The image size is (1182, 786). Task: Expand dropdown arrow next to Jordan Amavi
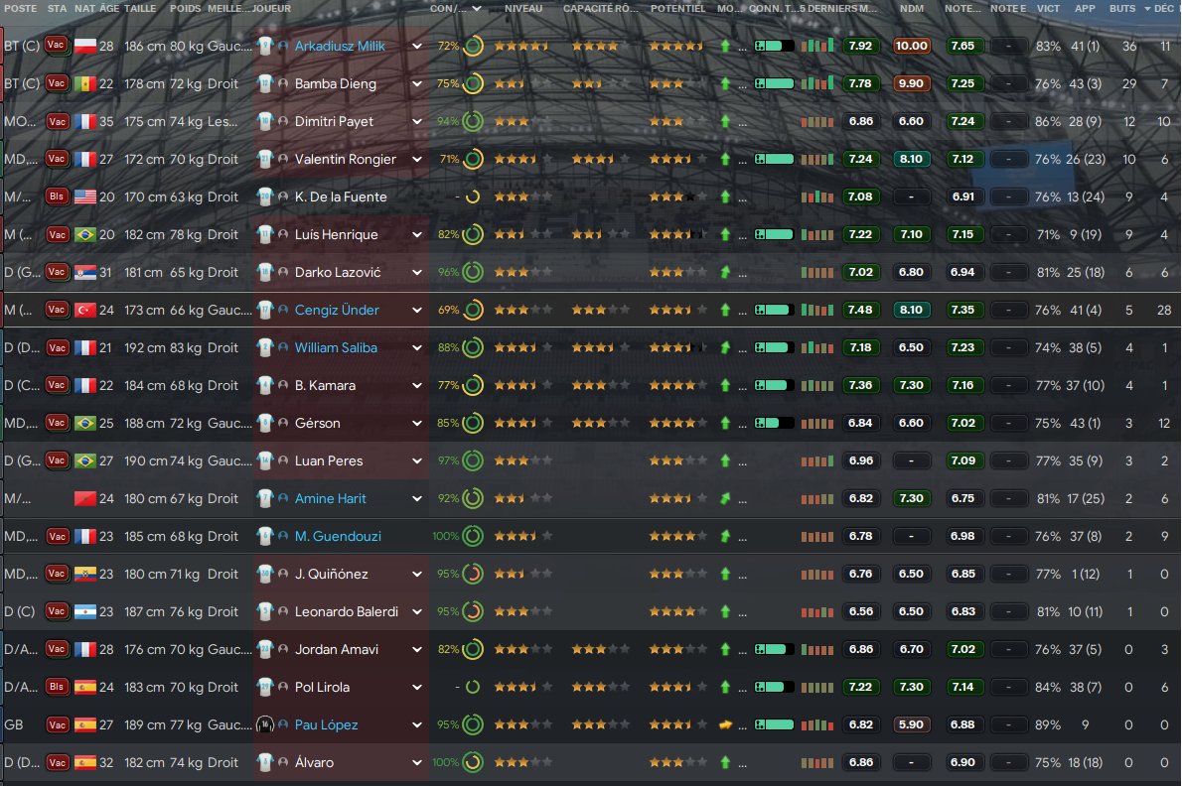(x=417, y=649)
